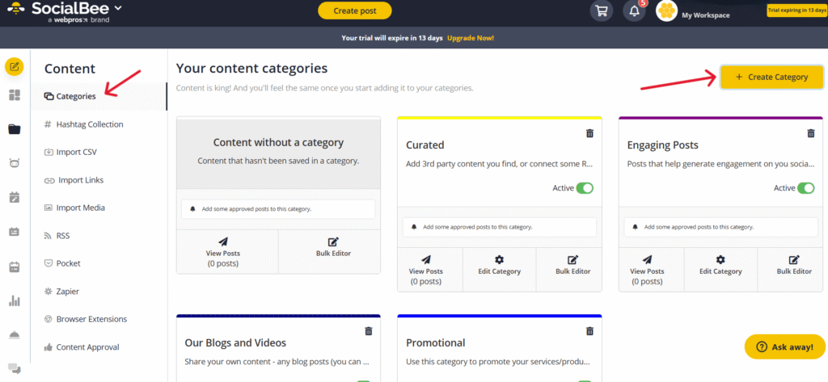The width and height of the screenshot is (828, 382).
Task: Open the Ask away! help widget
Action: click(x=784, y=346)
